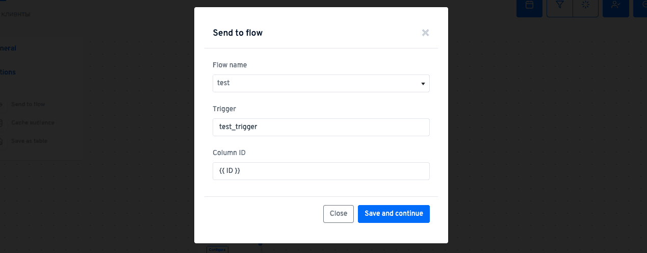This screenshot has width=647, height=253.
Task: Click the Save as table icon
Action: [1, 141]
